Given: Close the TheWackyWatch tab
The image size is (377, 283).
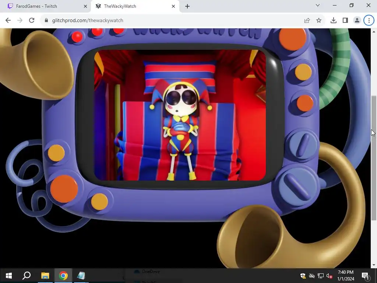Looking at the screenshot, I should click(x=173, y=6).
